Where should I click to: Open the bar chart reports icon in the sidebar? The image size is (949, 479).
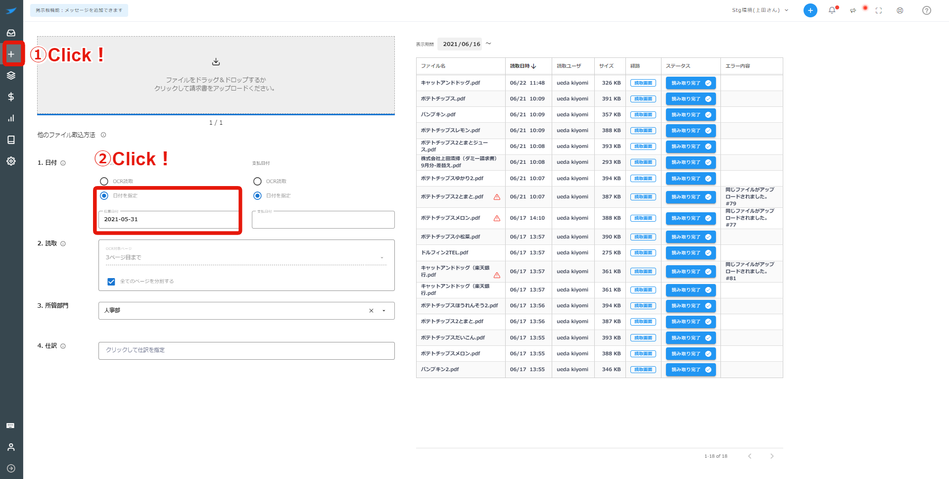point(11,118)
